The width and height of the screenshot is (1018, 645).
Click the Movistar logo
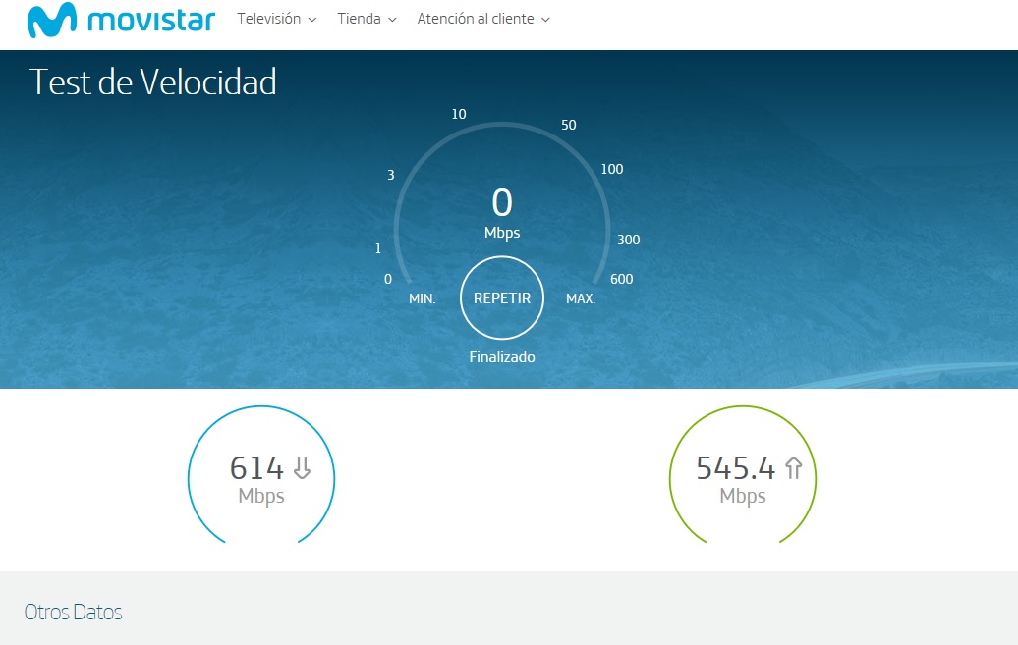121,20
